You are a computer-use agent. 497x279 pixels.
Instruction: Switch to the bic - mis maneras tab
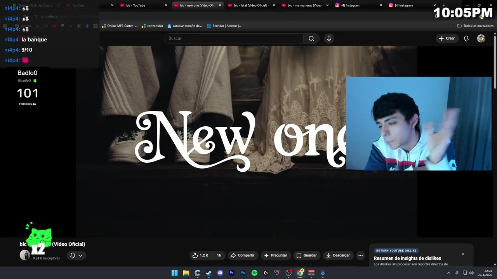tap(304, 5)
